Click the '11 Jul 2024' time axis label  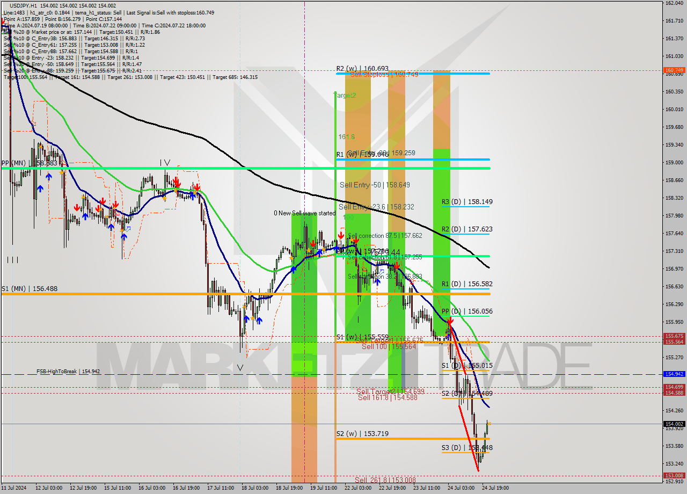tap(14, 489)
